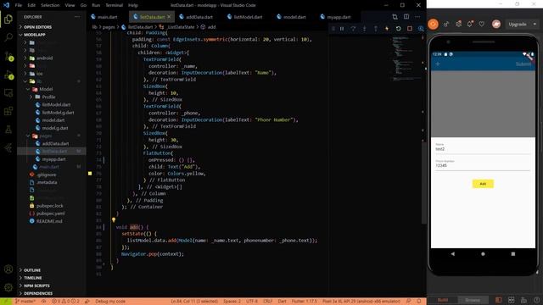The width and height of the screenshot is (543, 305).
Task: Restart the debug session
Action: pos(398,29)
